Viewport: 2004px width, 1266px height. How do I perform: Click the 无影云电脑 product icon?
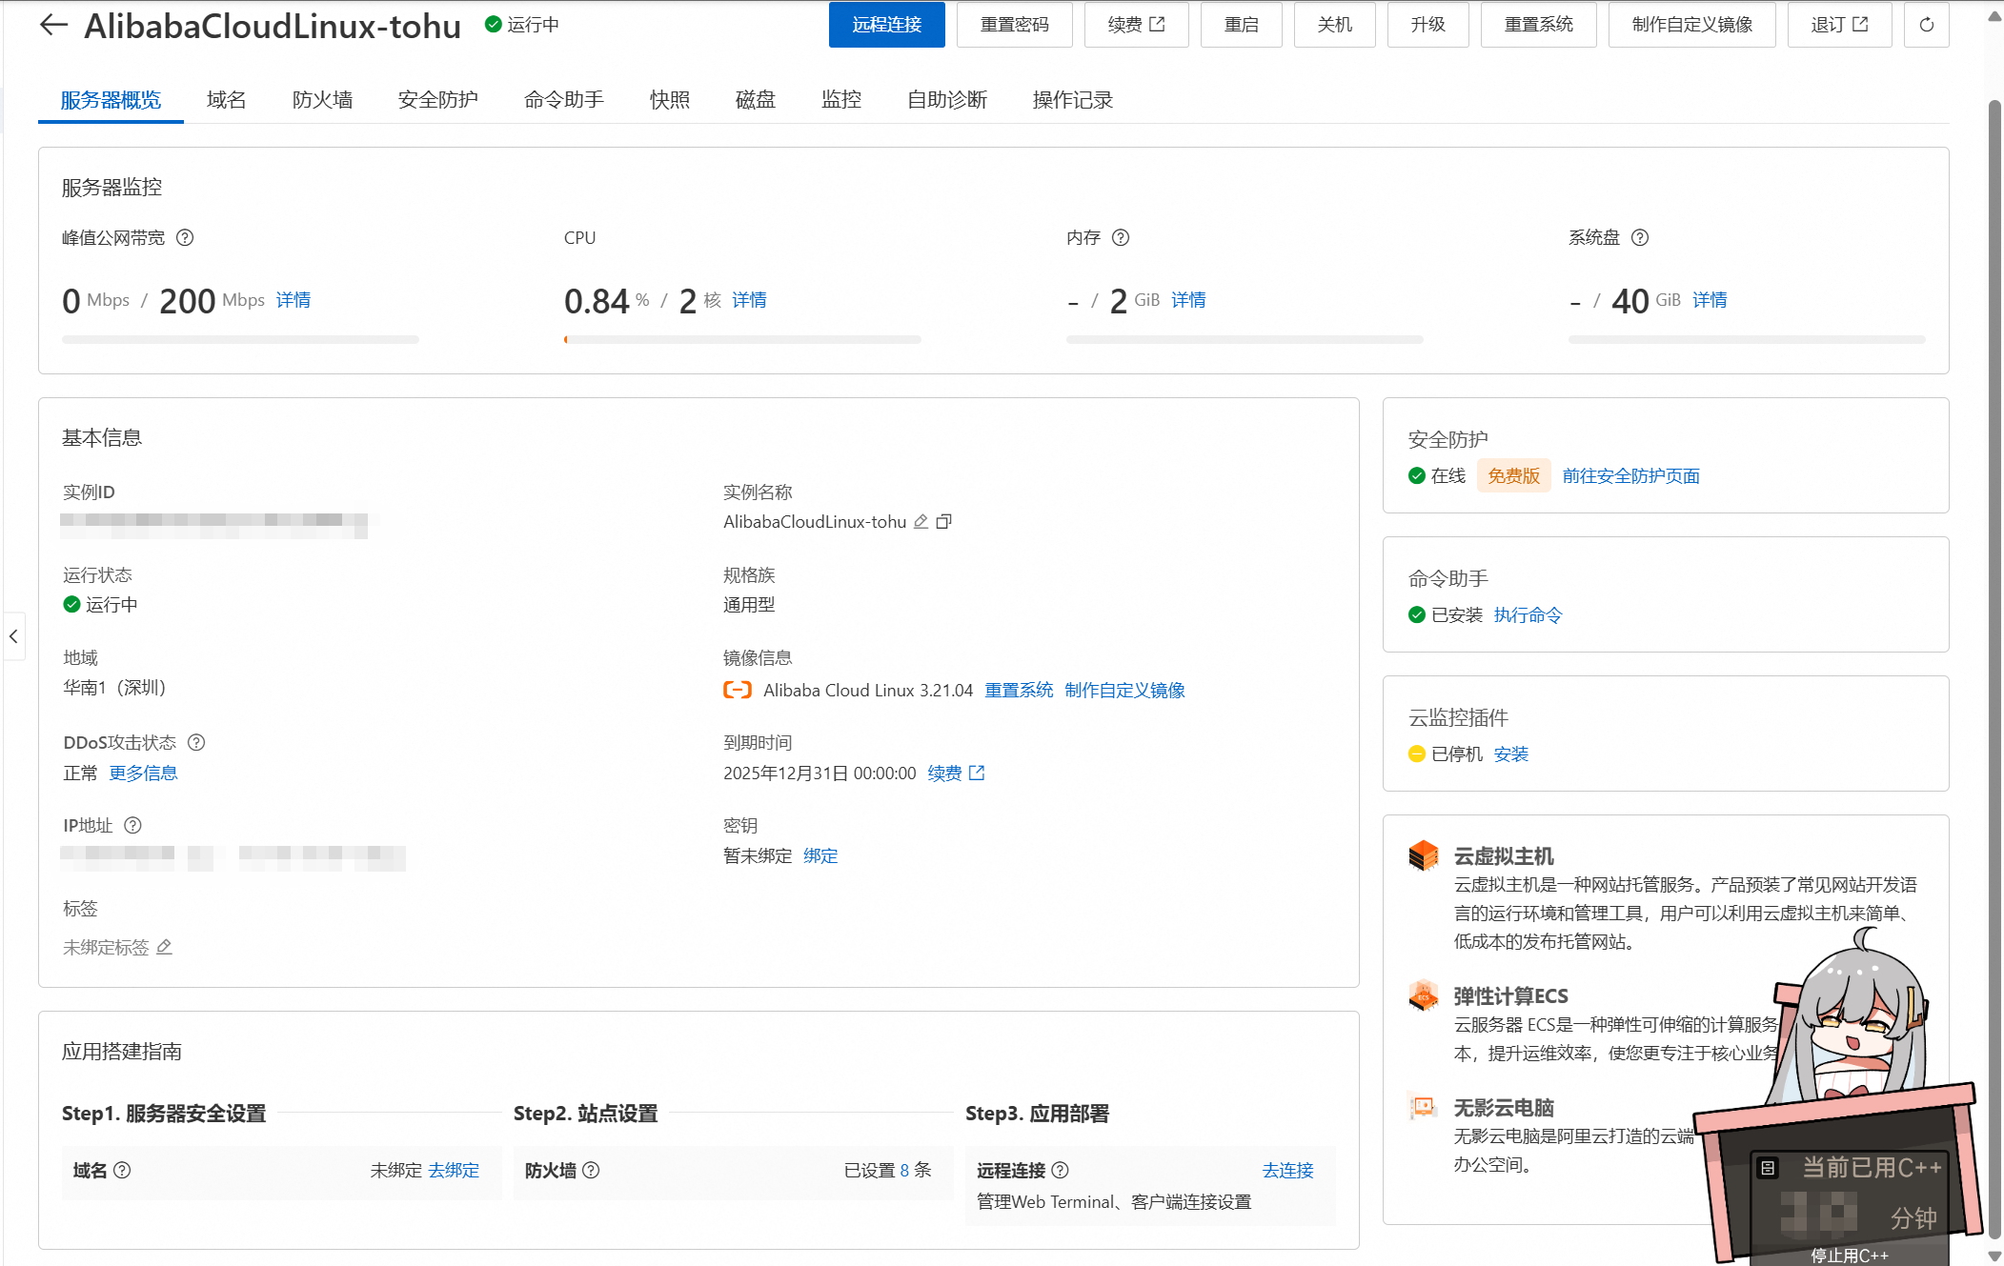coord(1424,1107)
